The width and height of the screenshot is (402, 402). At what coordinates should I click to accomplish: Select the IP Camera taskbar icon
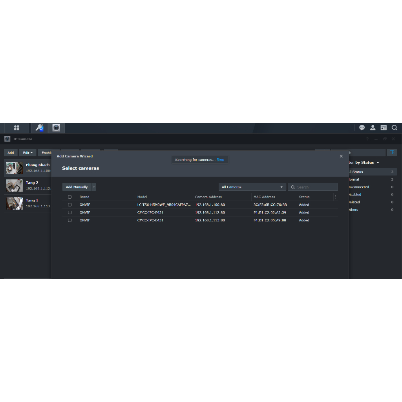(56, 128)
